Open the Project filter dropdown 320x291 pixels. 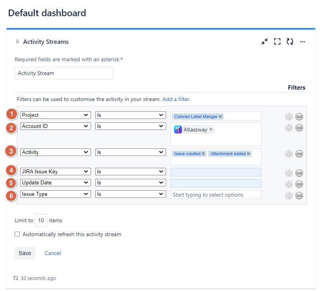point(55,115)
